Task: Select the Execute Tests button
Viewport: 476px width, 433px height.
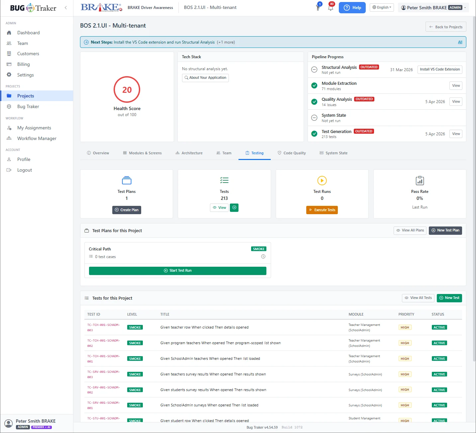Action: tap(322, 210)
